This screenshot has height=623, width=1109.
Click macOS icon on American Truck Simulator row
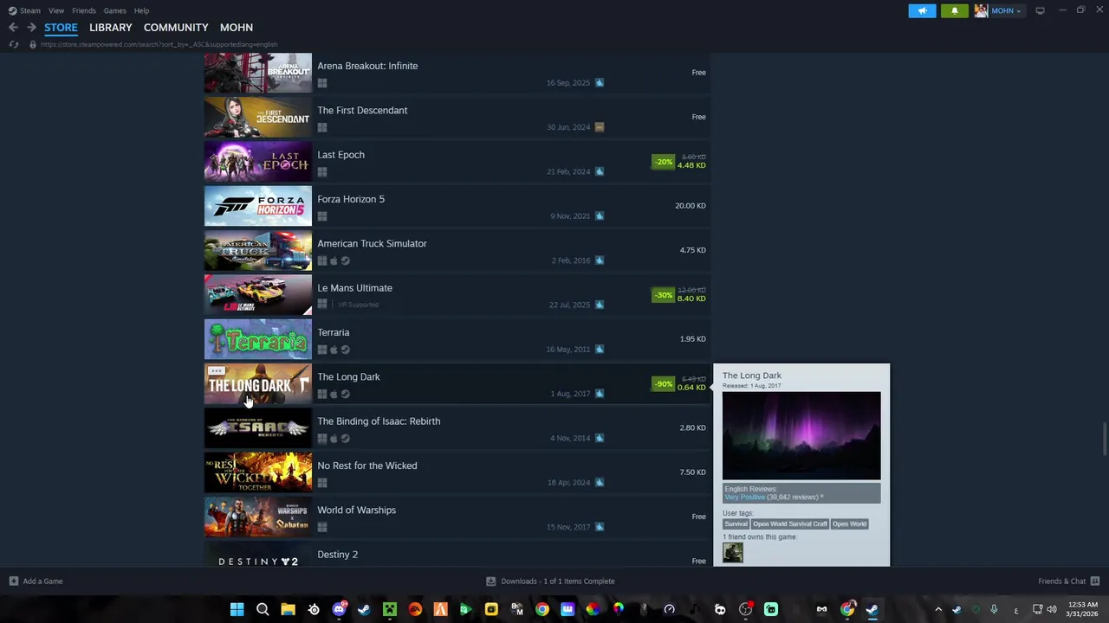tap(334, 260)
